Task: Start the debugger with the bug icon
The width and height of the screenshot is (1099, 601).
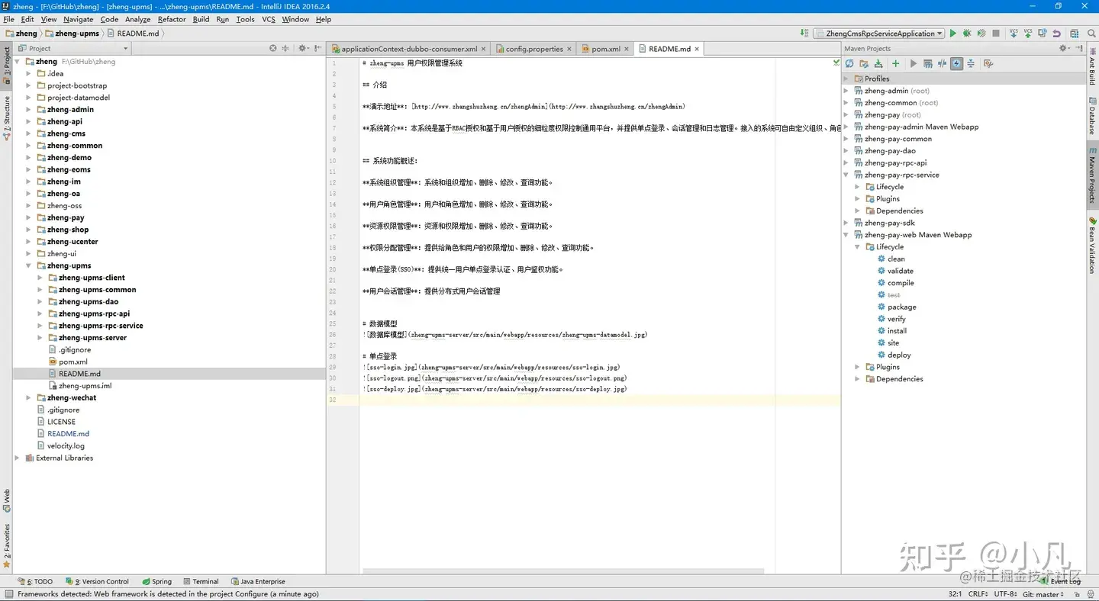Action: tap(966, 33)
